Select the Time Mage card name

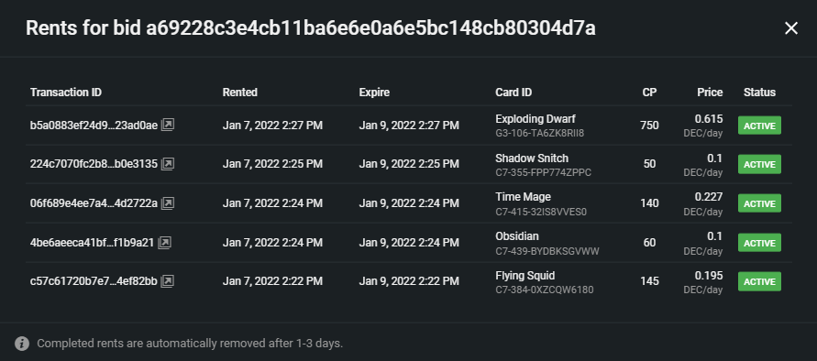pyautogui.click(x=523, y=197)
